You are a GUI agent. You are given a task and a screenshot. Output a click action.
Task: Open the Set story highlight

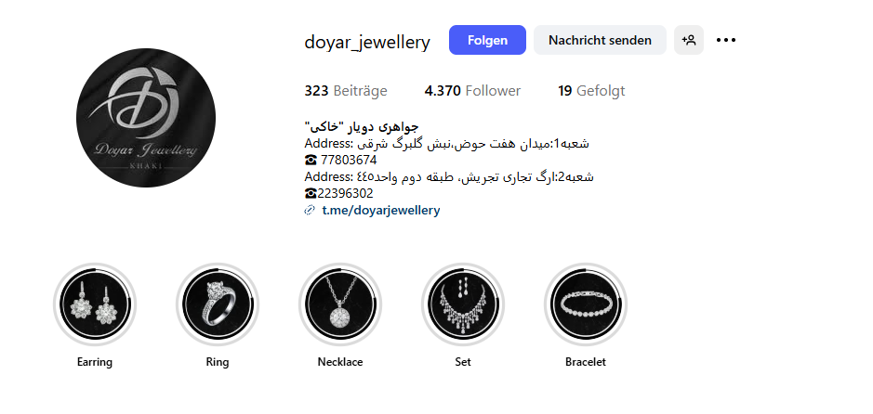point(463,304)
